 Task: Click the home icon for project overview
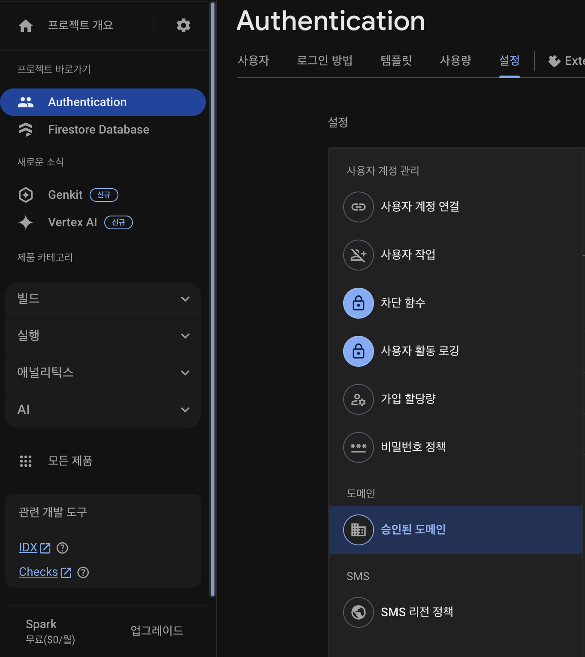tap(26, 26)
